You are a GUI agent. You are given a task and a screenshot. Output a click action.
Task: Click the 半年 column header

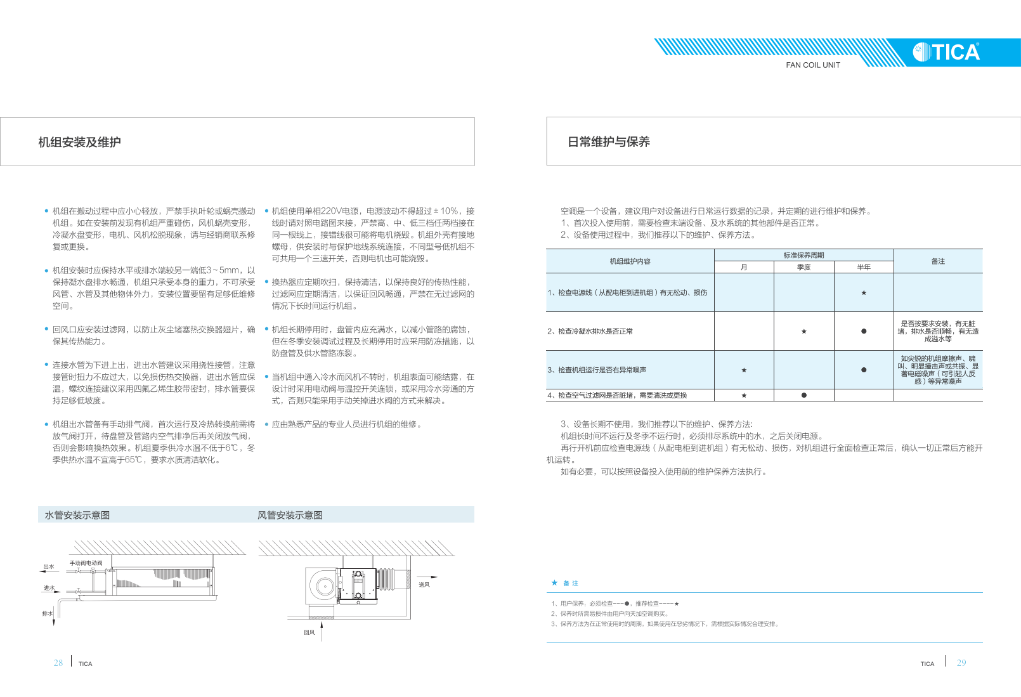pos(864,267)
